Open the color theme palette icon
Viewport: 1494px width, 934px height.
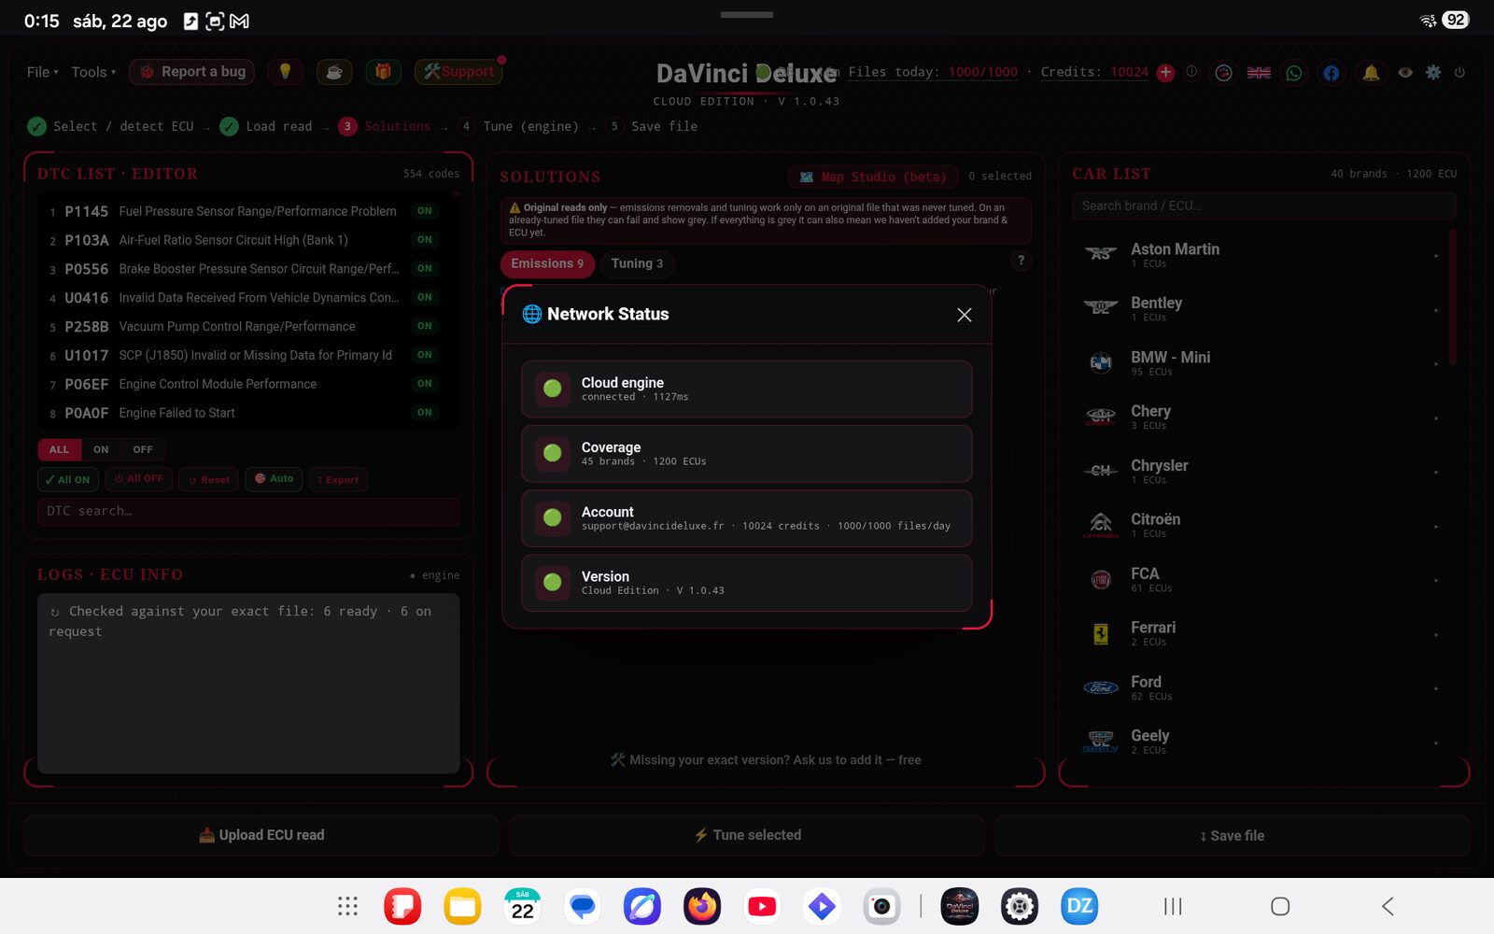pos(1223,72)
